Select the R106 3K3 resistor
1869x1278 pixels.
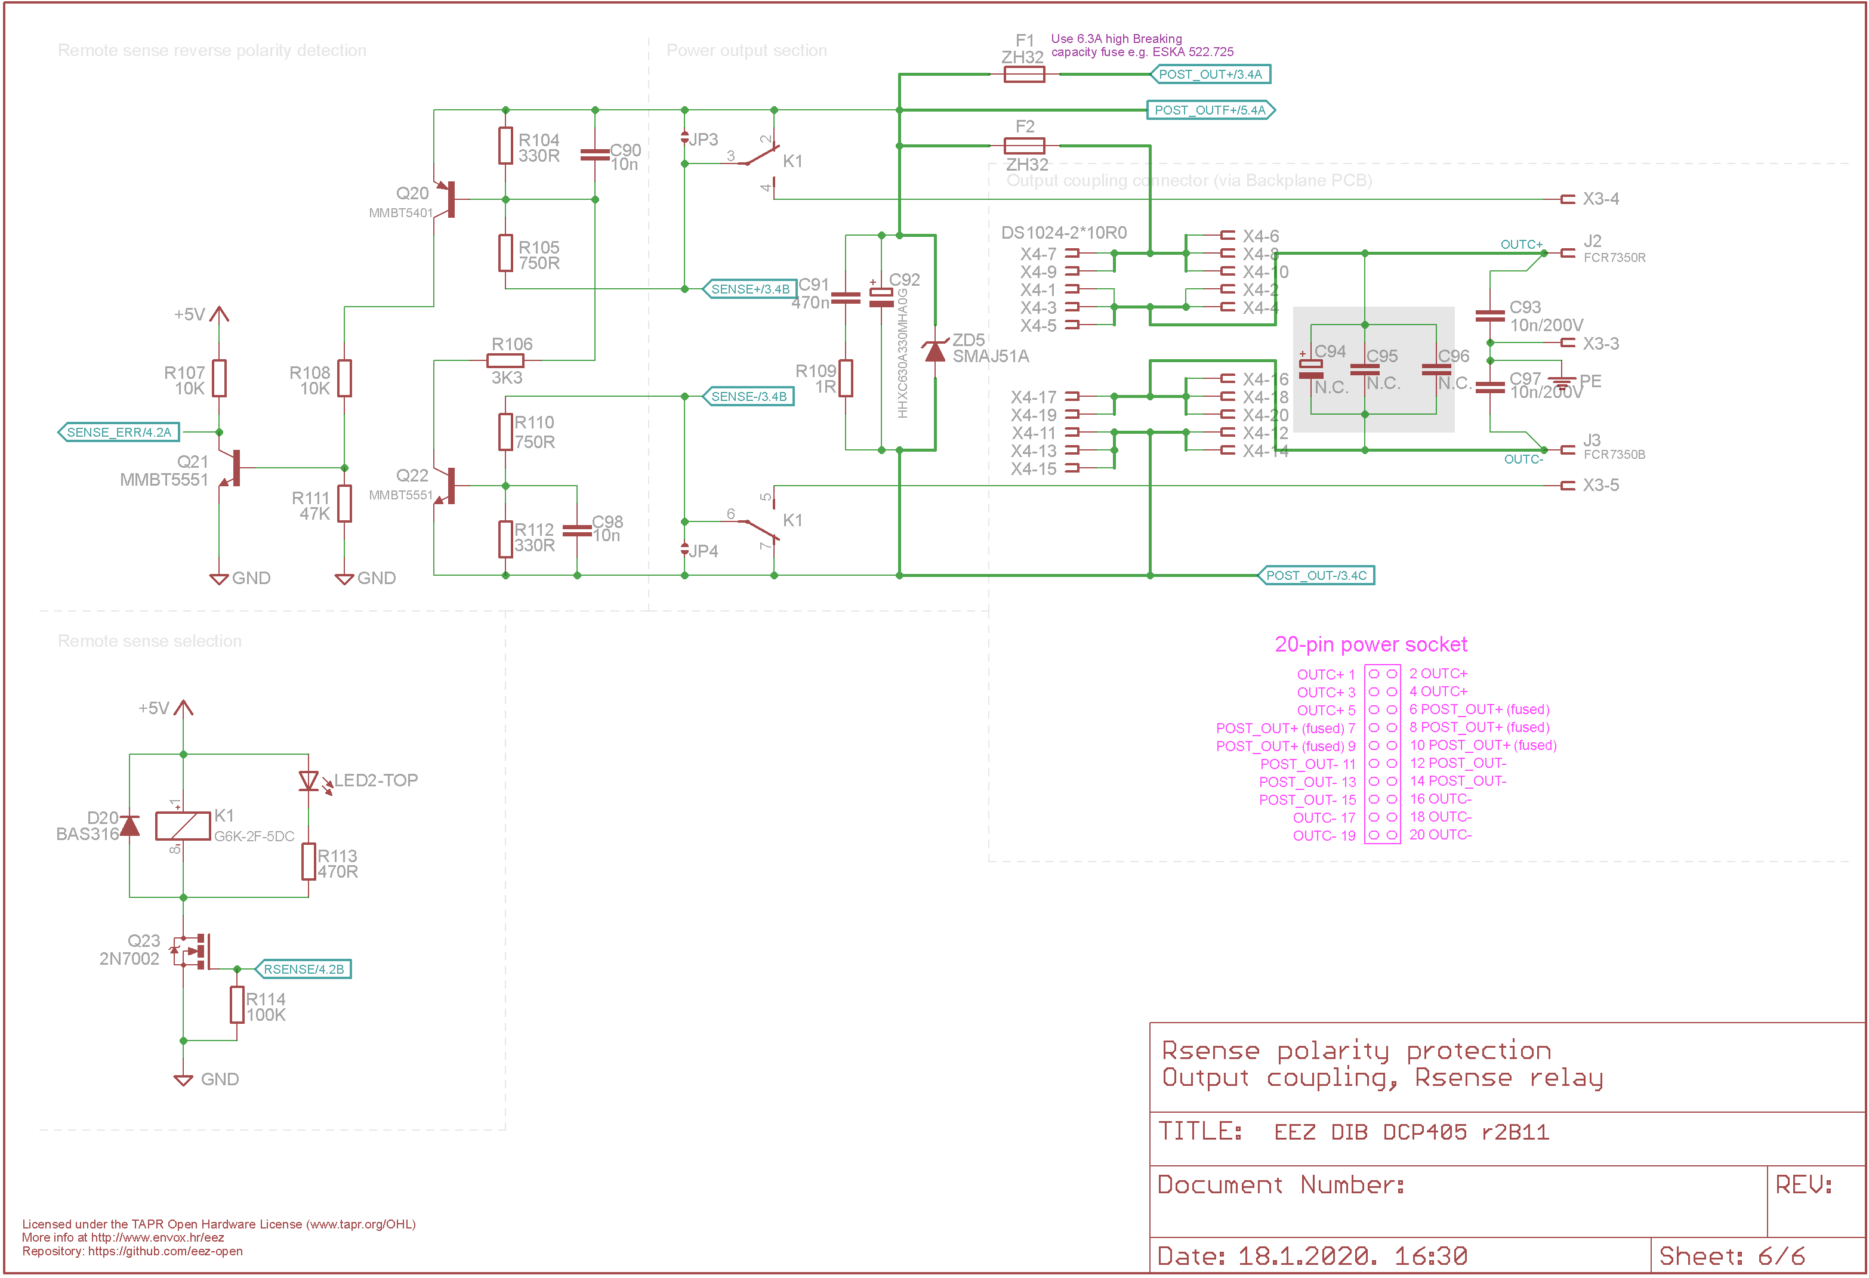(505, 360)
